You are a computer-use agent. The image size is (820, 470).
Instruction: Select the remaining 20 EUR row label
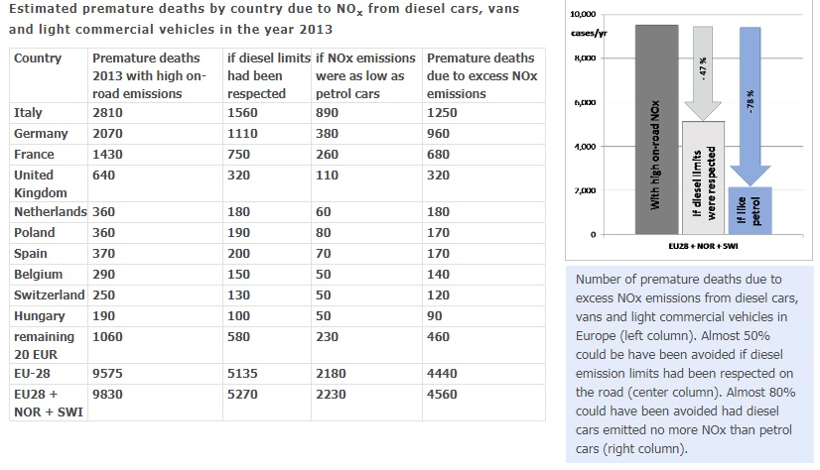(44, 345)
